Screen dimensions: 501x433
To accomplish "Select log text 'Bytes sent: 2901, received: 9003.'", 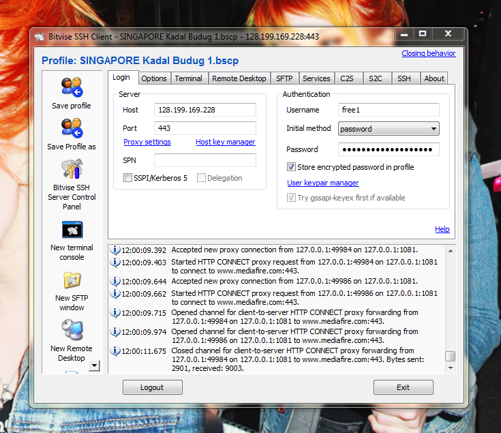I will [x=298, y=364].
